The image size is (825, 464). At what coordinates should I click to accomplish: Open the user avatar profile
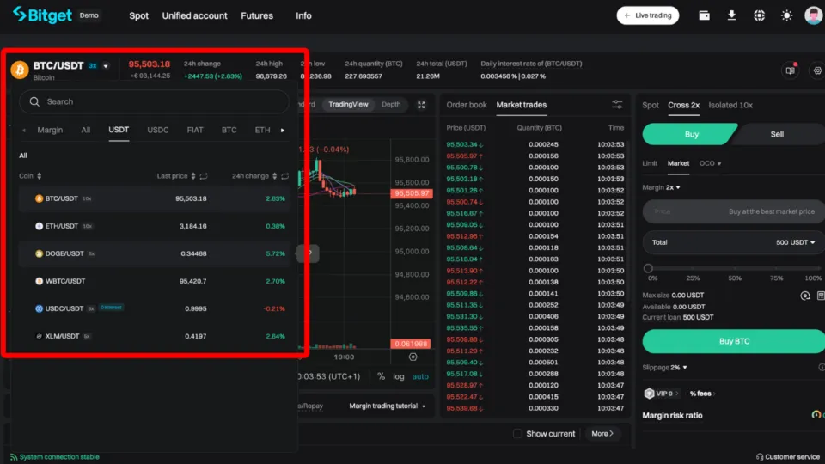[x=814, y=15]
